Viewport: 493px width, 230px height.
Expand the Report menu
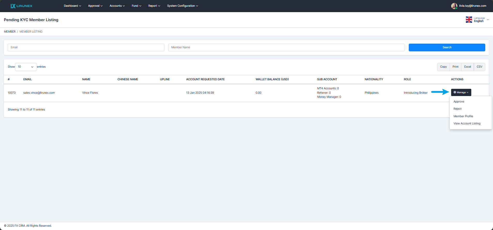[x=154, y=6]
